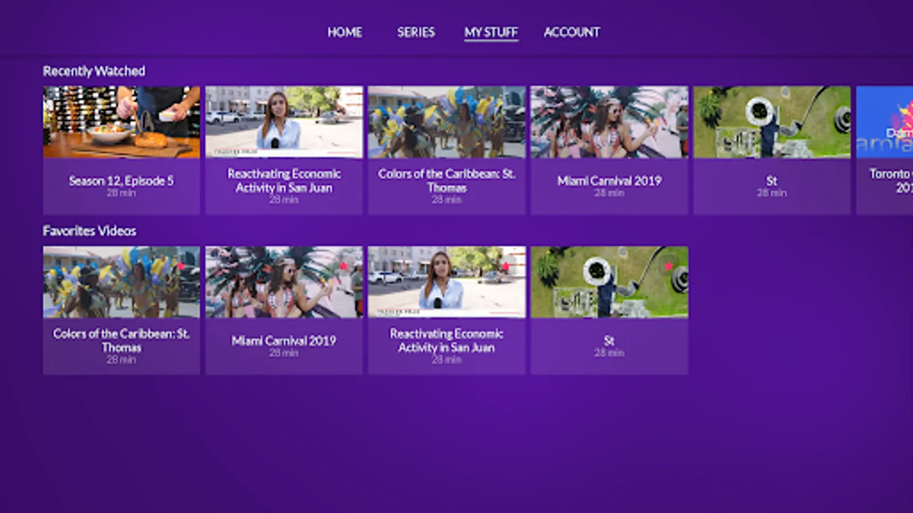The width and height of the screenshot is (913, 513).
Task: Click 'Colors of the Caribbean: St. Thomas' title in Recently Watched
Action: tap(447, 181)
